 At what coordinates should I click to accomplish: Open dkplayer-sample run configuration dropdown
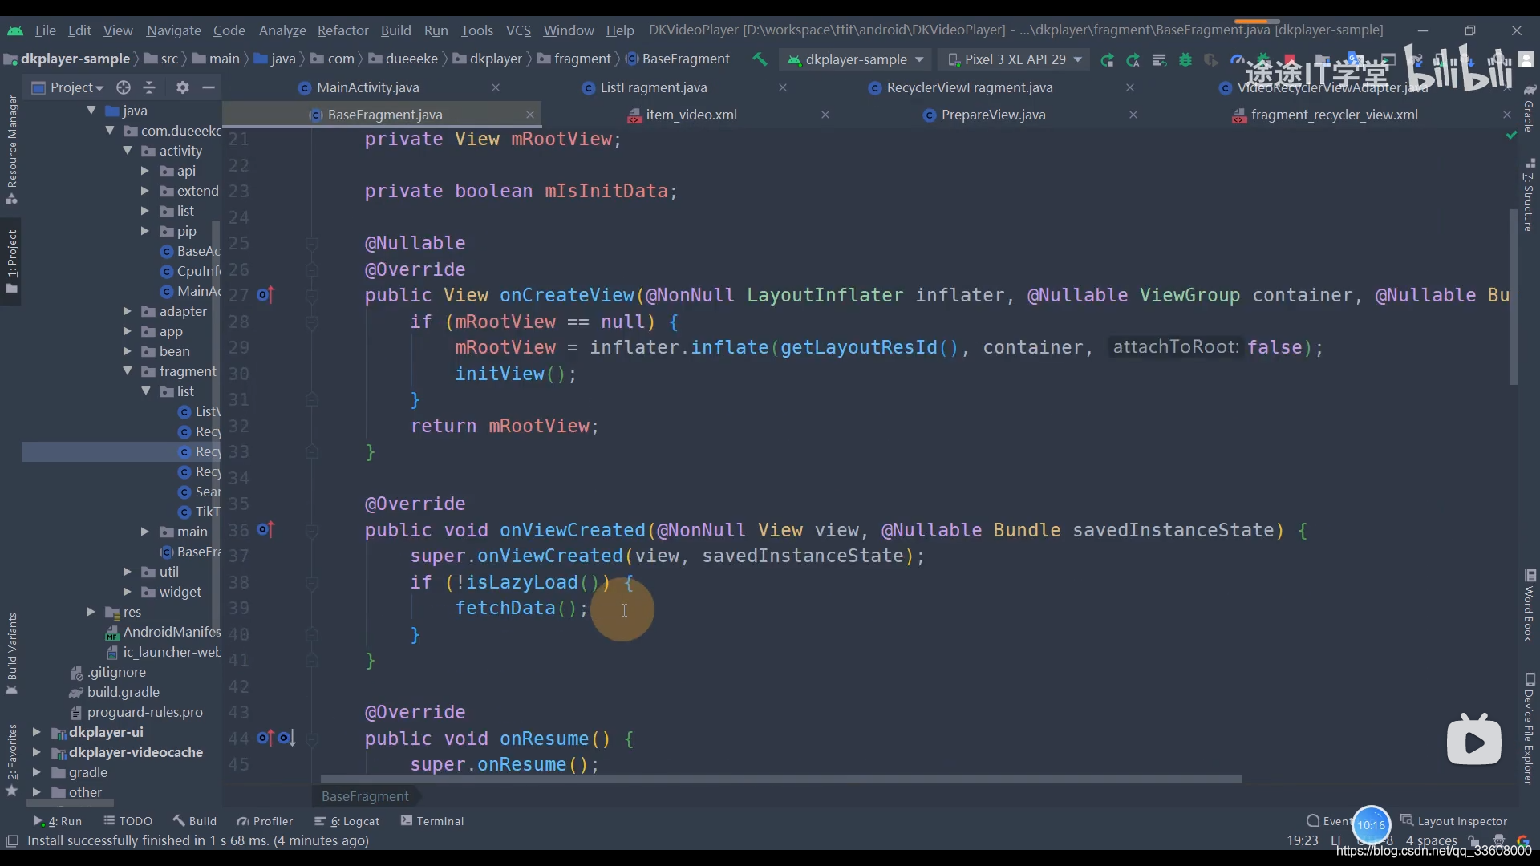[x=856, y=59]
